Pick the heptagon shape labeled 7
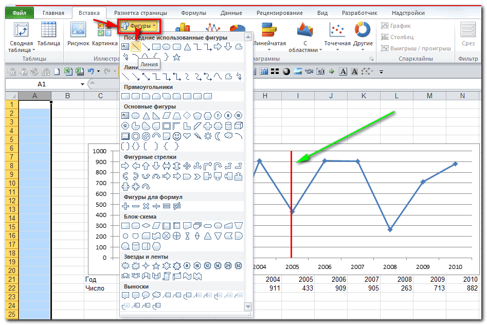 tap(218, 116)
